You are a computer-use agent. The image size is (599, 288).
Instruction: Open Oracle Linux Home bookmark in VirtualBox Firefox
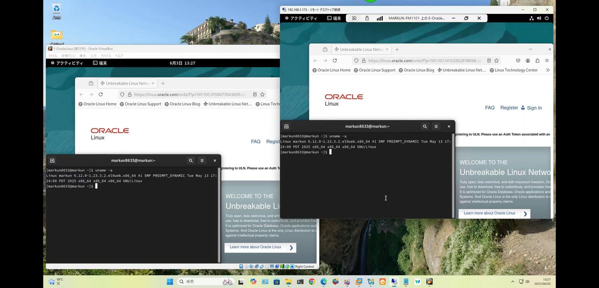point(97,104)
